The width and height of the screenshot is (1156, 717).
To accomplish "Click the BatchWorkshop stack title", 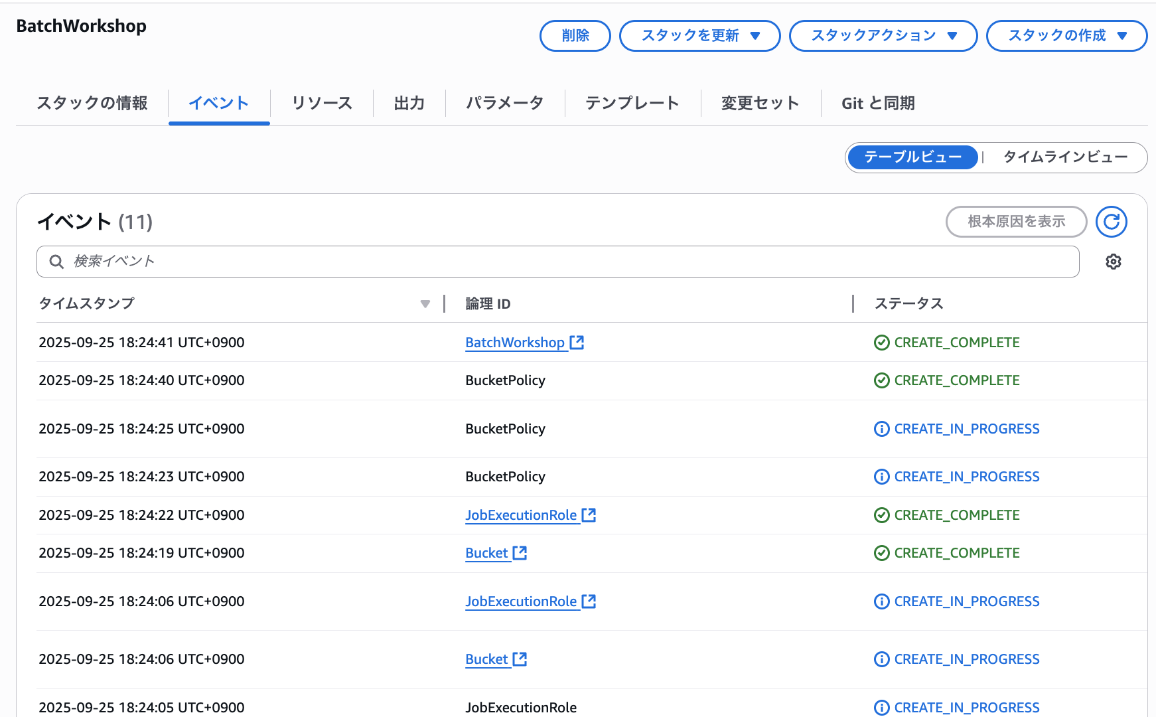I will pyautogui.click(x=81, y=26).
